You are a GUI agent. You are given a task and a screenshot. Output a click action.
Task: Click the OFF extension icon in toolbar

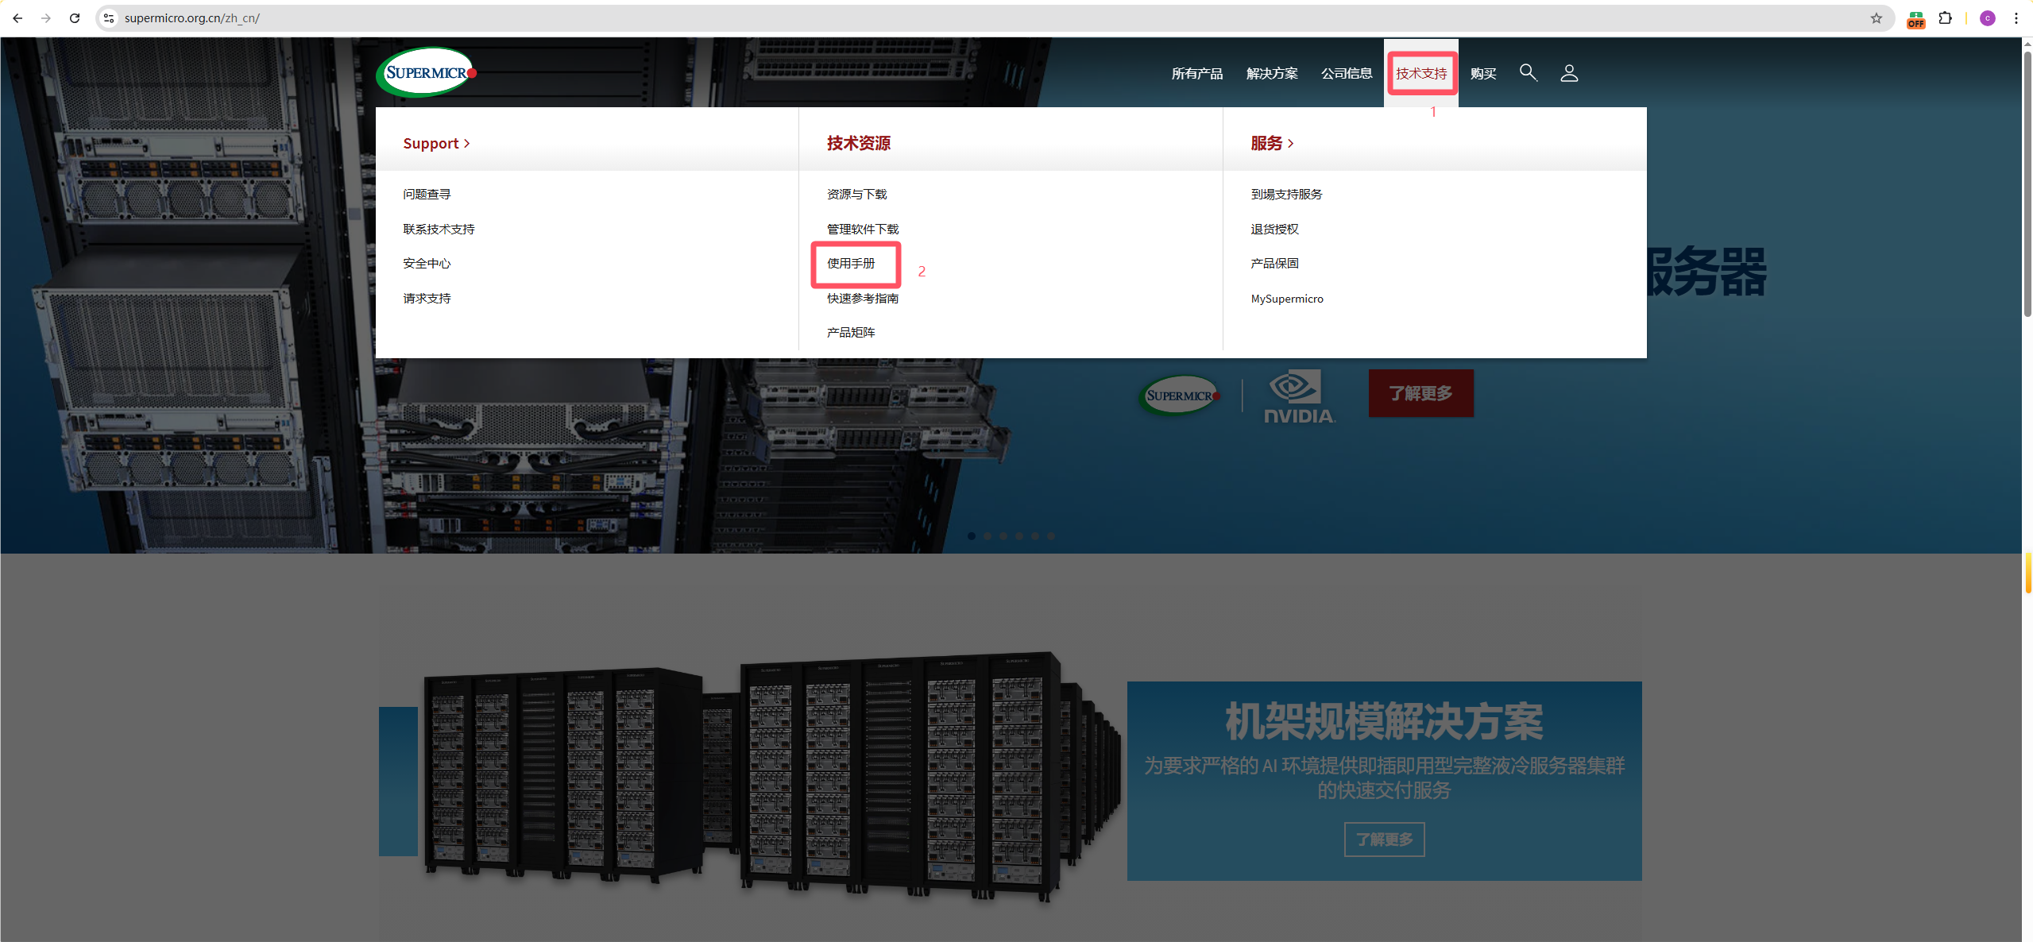point(1915,19)
